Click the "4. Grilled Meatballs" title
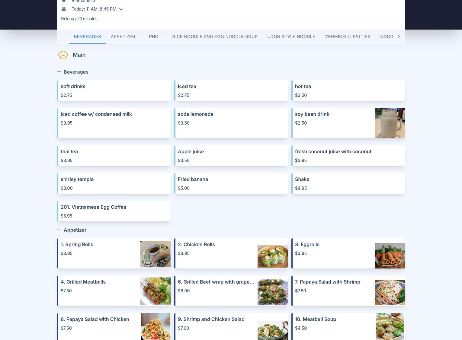 (83, 282)
